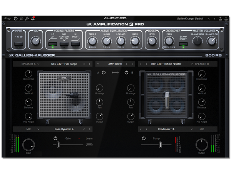Click the Comp threshold slider handle
The height and width of the screenshot is (173, 231).
point(159,145)
